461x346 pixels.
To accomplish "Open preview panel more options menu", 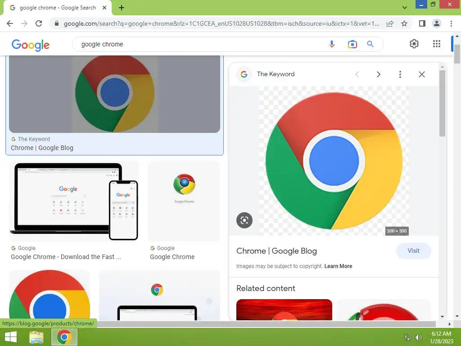I will (400, 74).
